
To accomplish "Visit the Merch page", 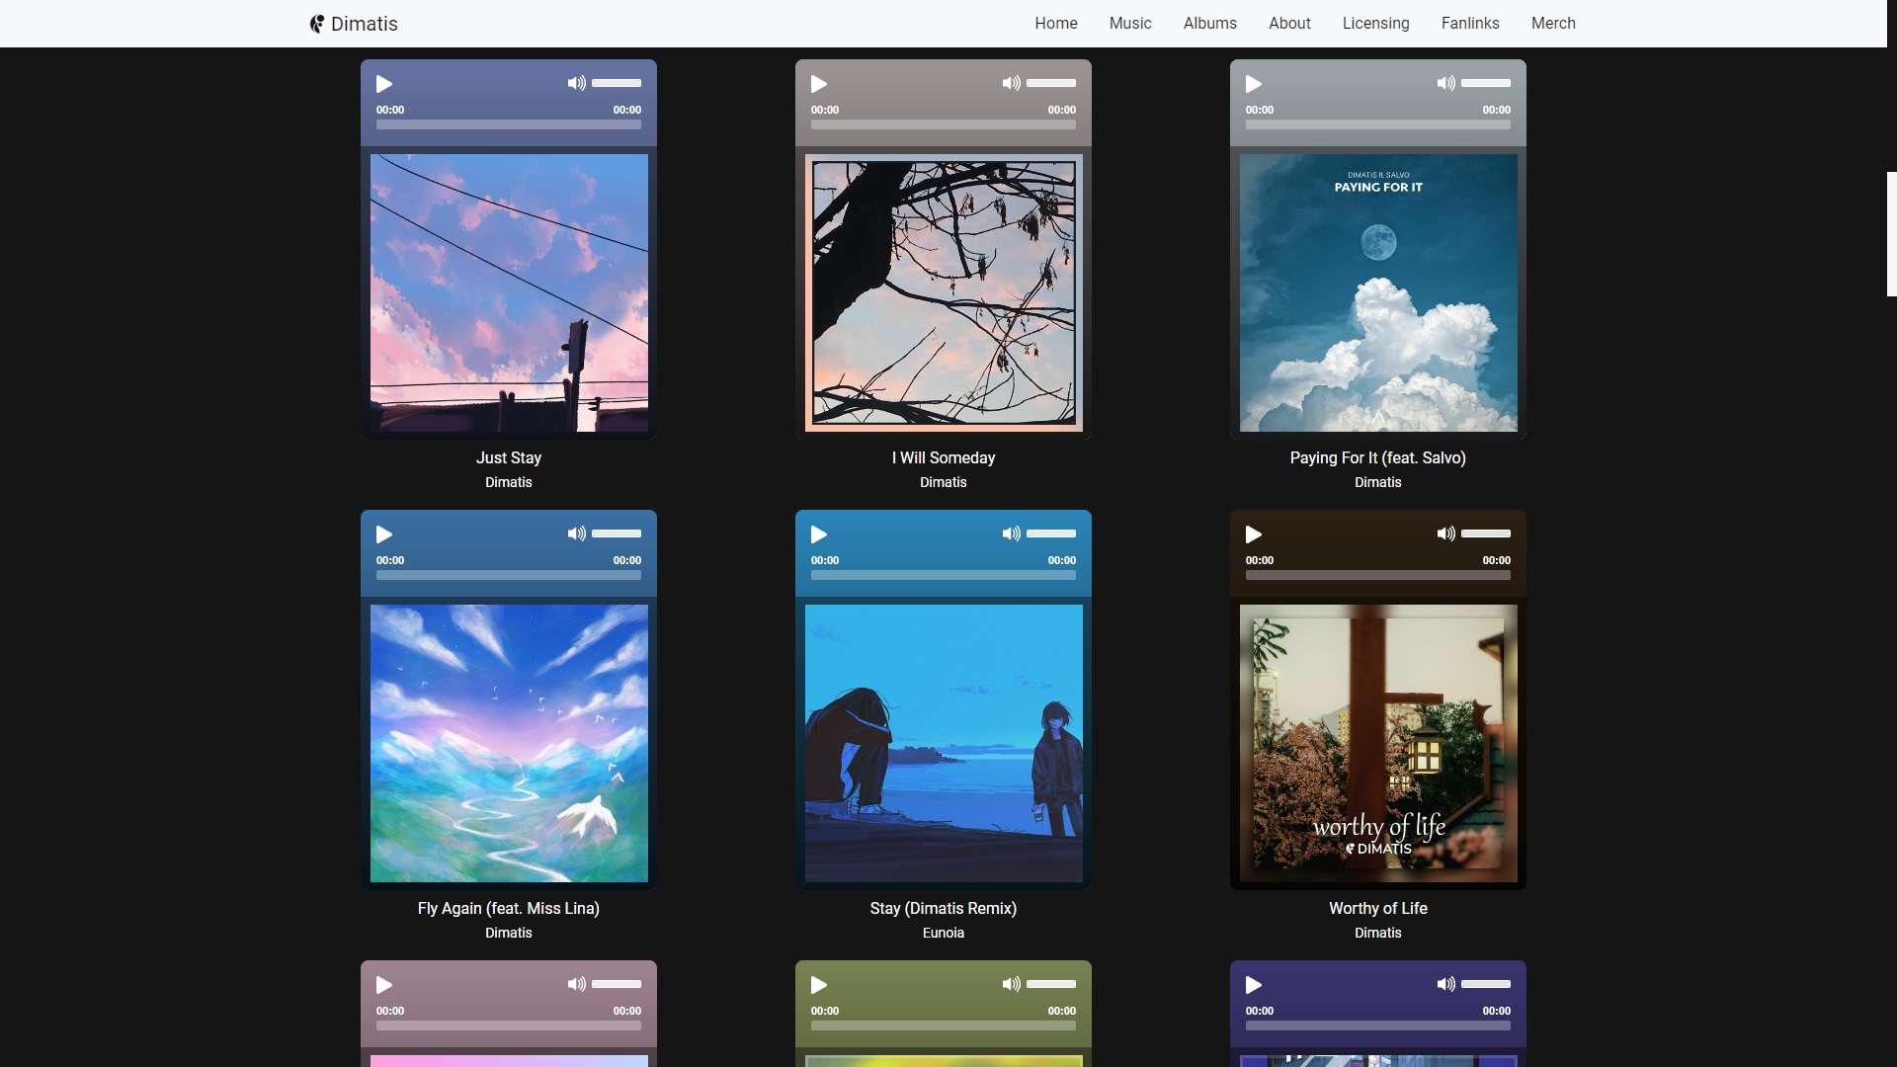I will (x=1552, y=23).
